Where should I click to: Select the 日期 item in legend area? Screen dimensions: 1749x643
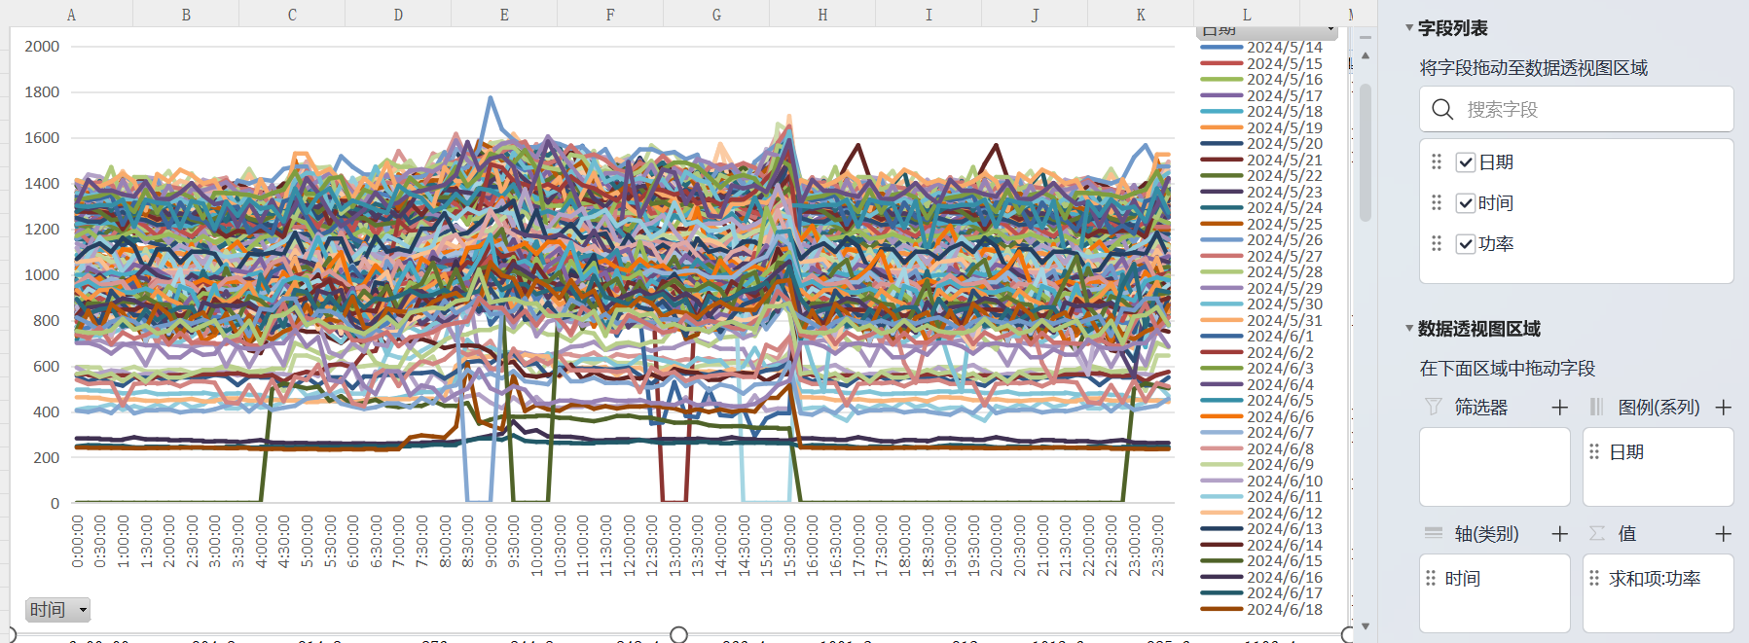tap(1625, 452)
